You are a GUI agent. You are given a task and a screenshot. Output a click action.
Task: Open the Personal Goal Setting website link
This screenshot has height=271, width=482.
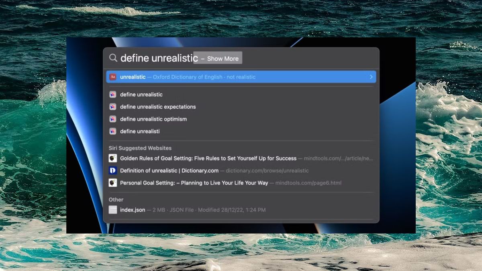(x=194, y=183)
